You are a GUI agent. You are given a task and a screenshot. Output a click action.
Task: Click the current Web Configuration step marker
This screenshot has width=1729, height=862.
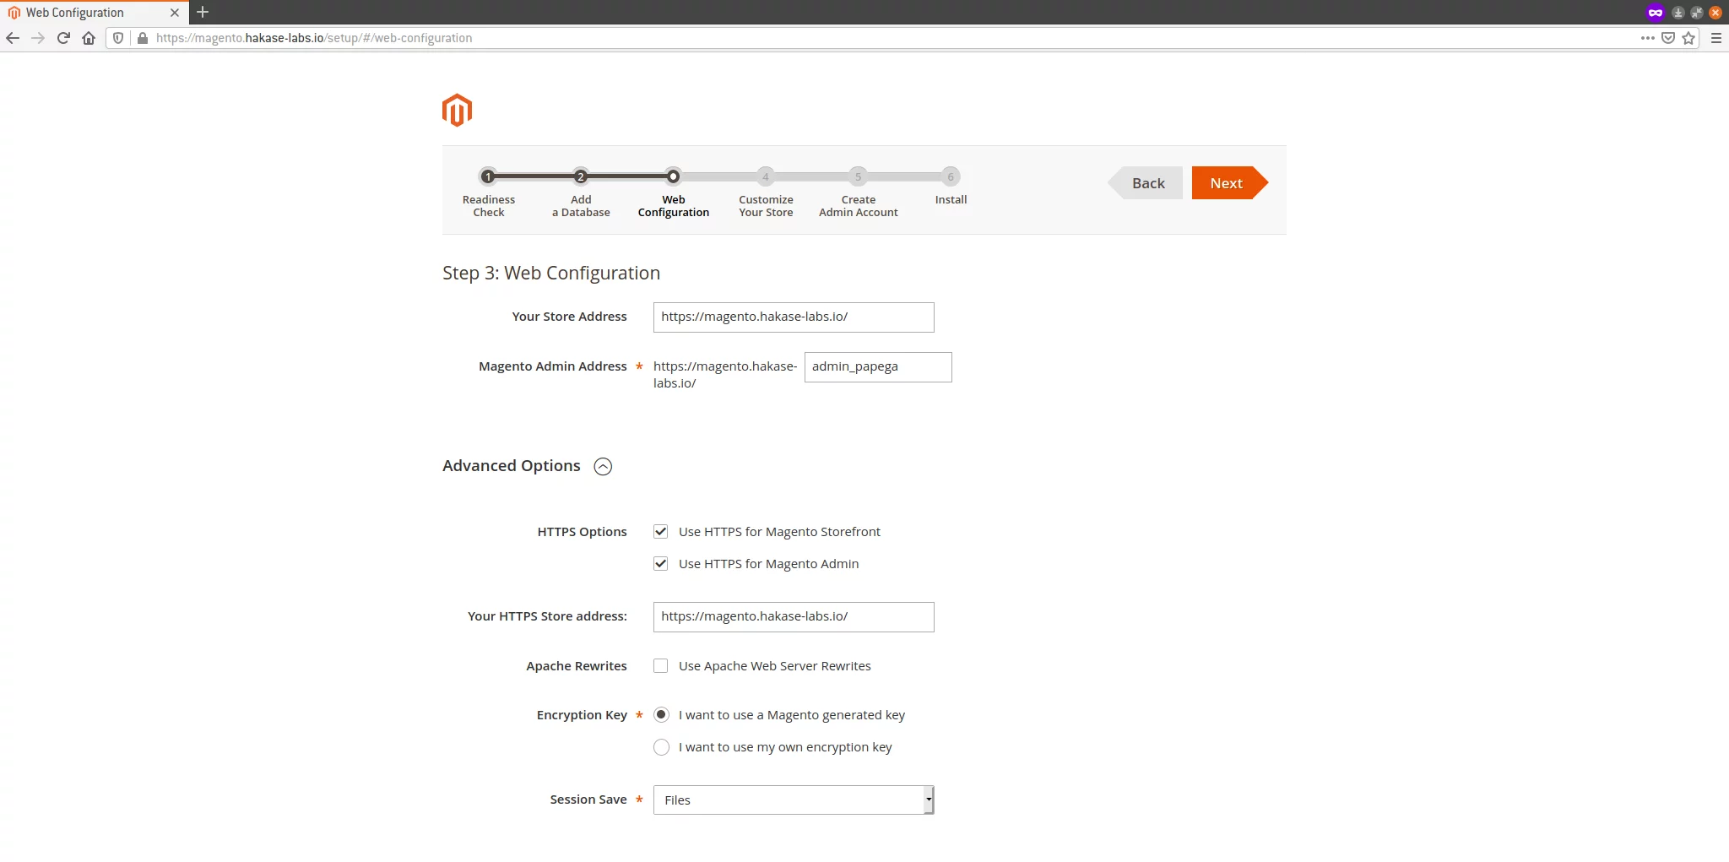673,176
